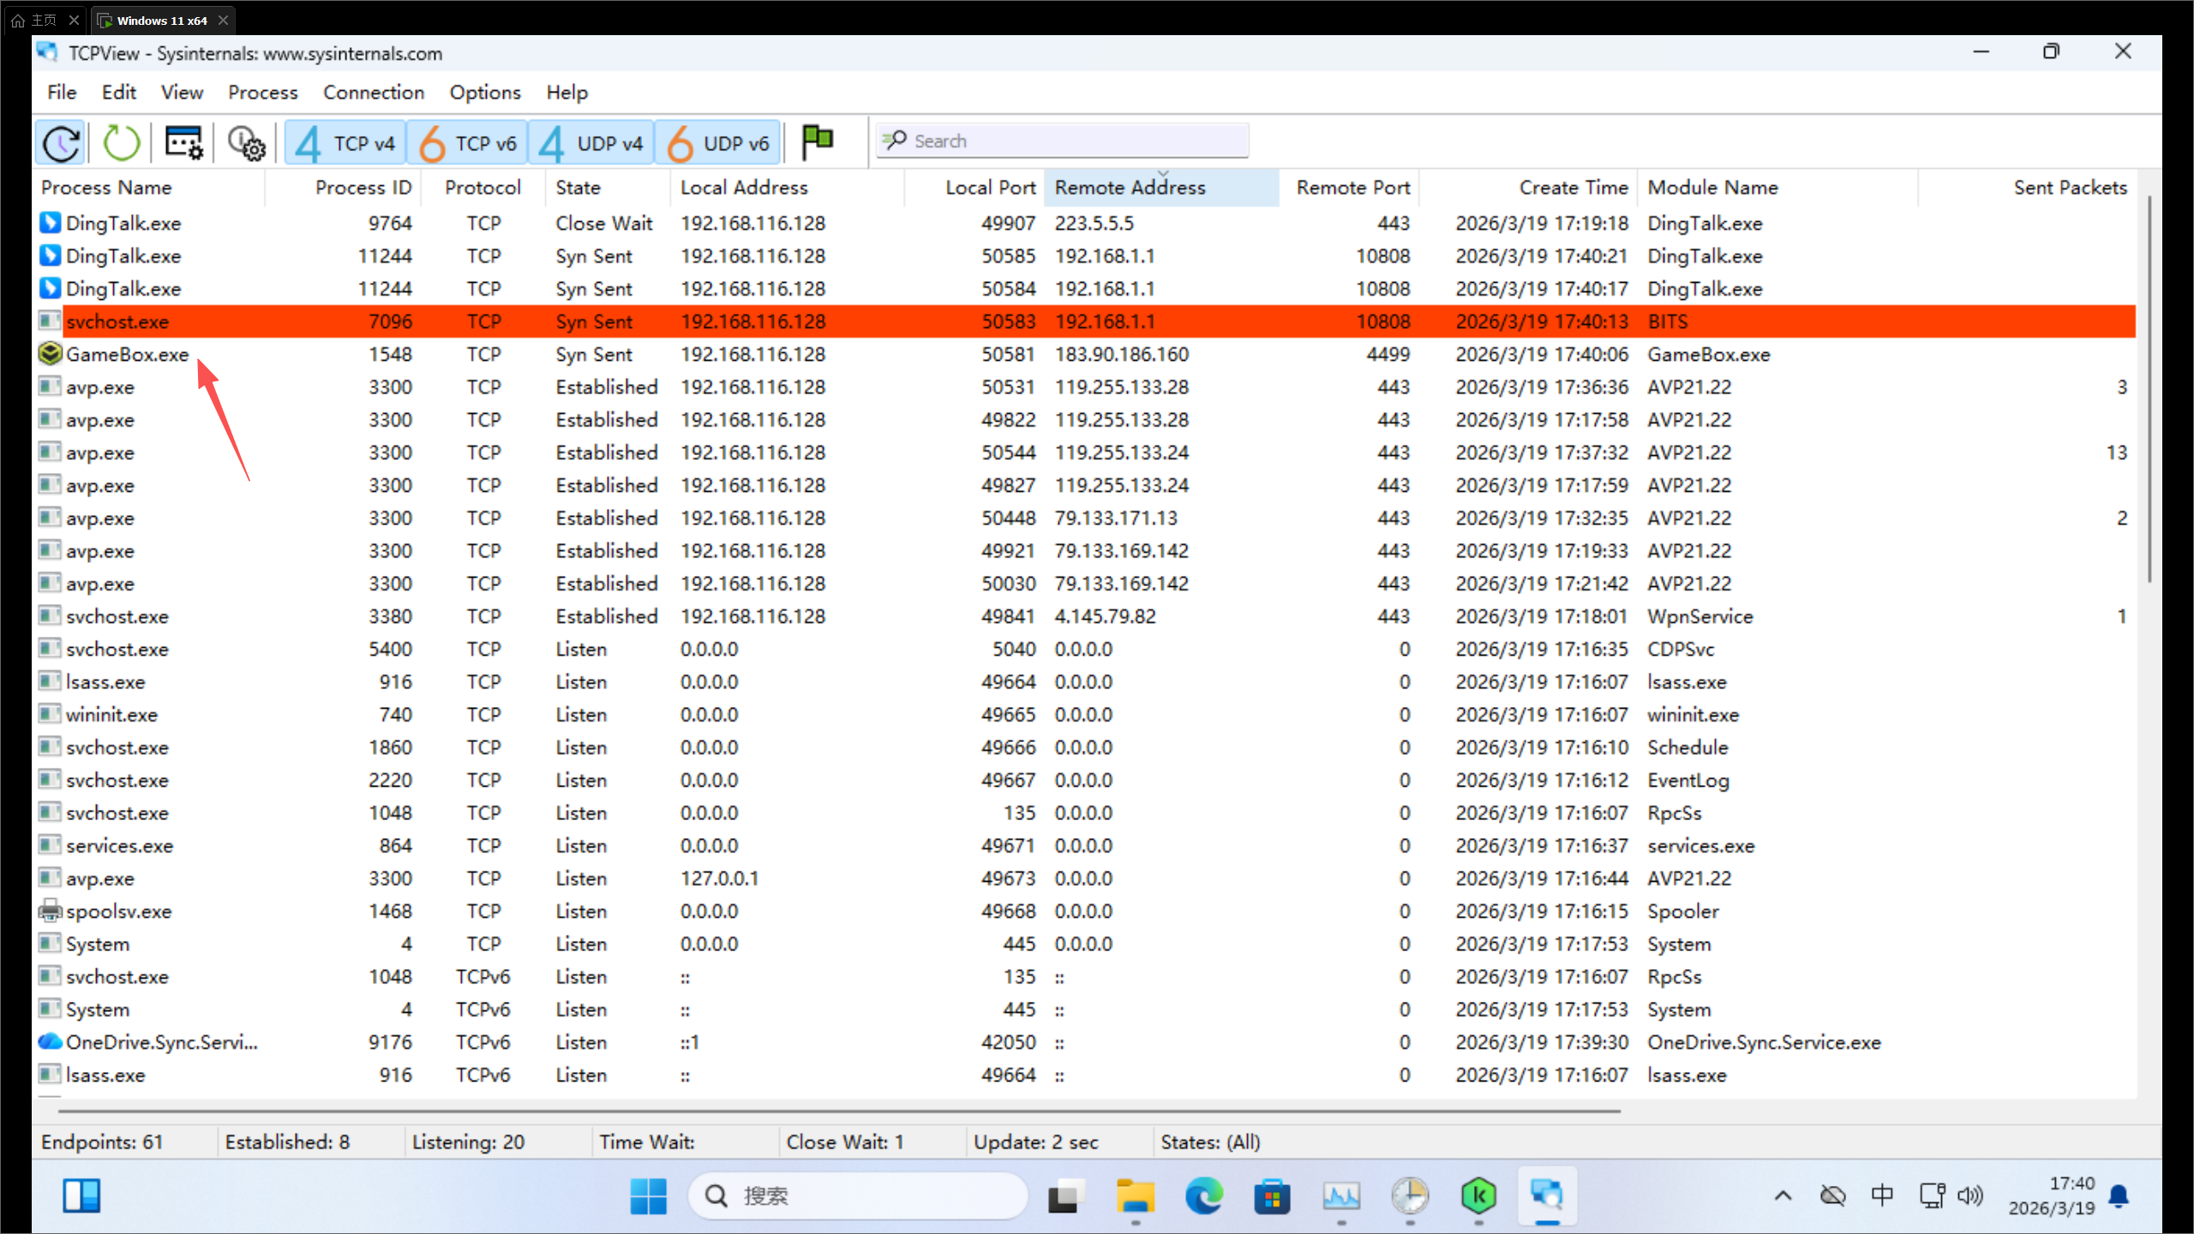Open the Connection menu

tap(373, 93)
